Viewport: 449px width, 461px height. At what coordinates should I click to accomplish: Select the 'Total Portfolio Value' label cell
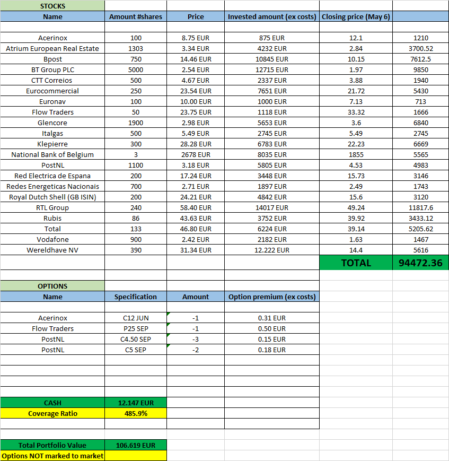(x=52, y=445)
